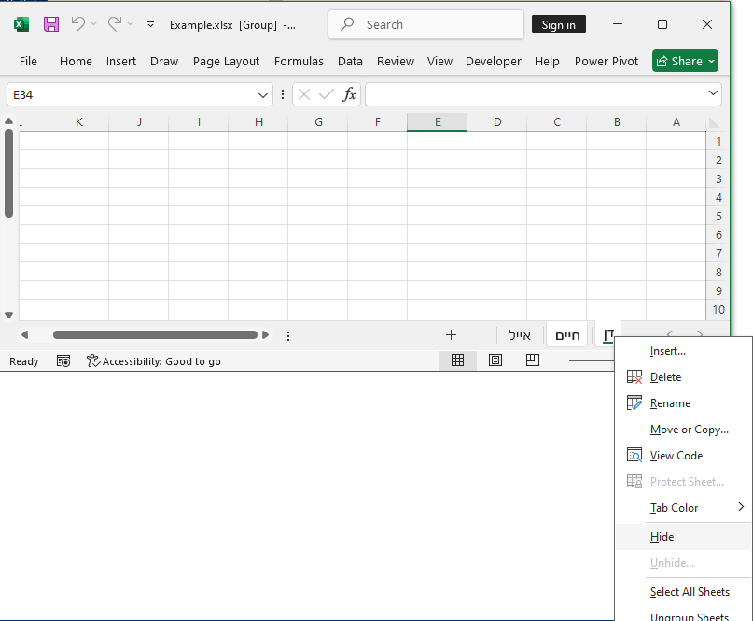The height and width of the screenshot is (621, 753).
Task: Open Customize Quick Access Toolbar dropdown
Action: coord(150,24)
